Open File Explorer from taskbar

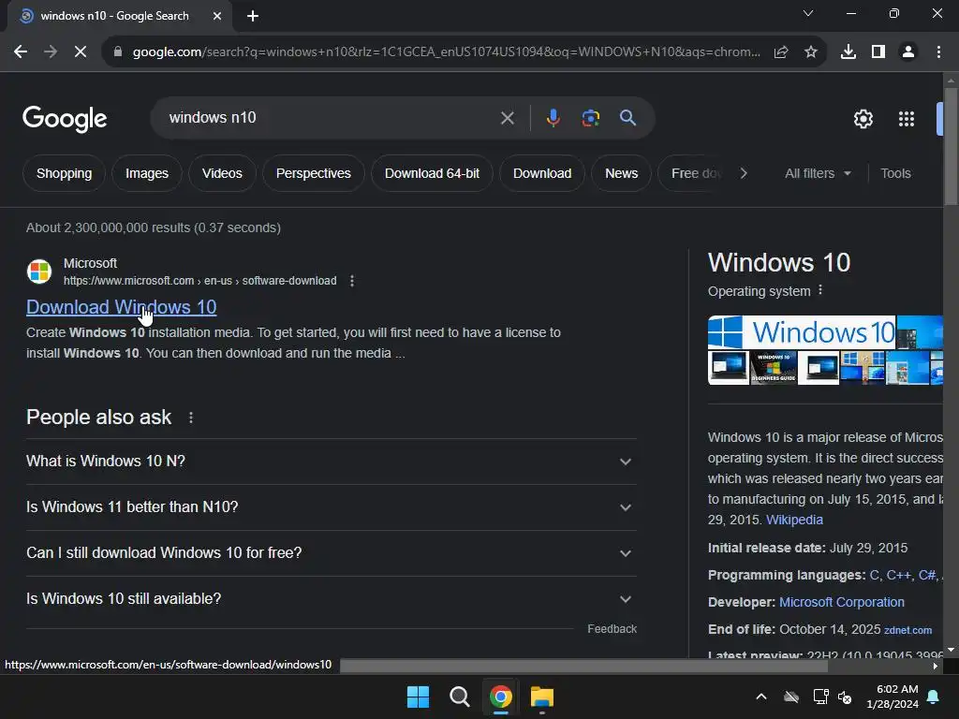tap(542, 697)
